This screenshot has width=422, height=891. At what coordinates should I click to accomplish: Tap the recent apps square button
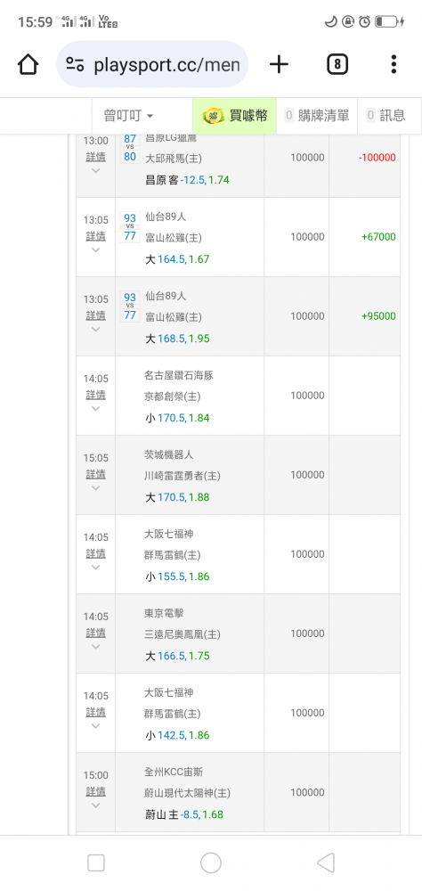tap(96, 862)
